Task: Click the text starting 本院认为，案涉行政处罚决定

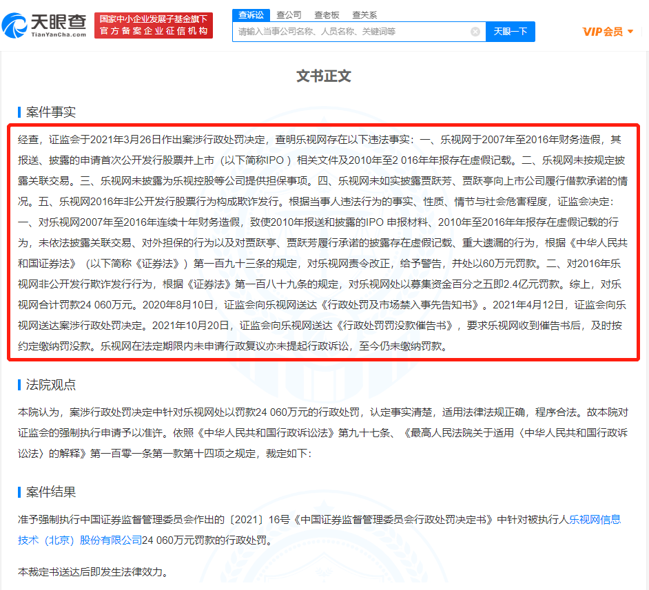Action: pos(323,433)
